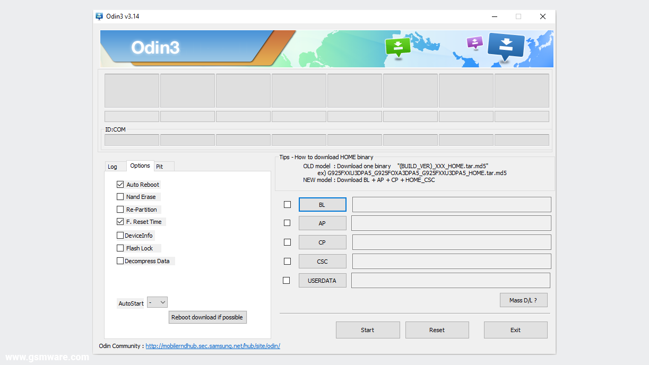Open the AutoStart dropdown
Viewport: 649px width, 365px height.
(157, 302)
